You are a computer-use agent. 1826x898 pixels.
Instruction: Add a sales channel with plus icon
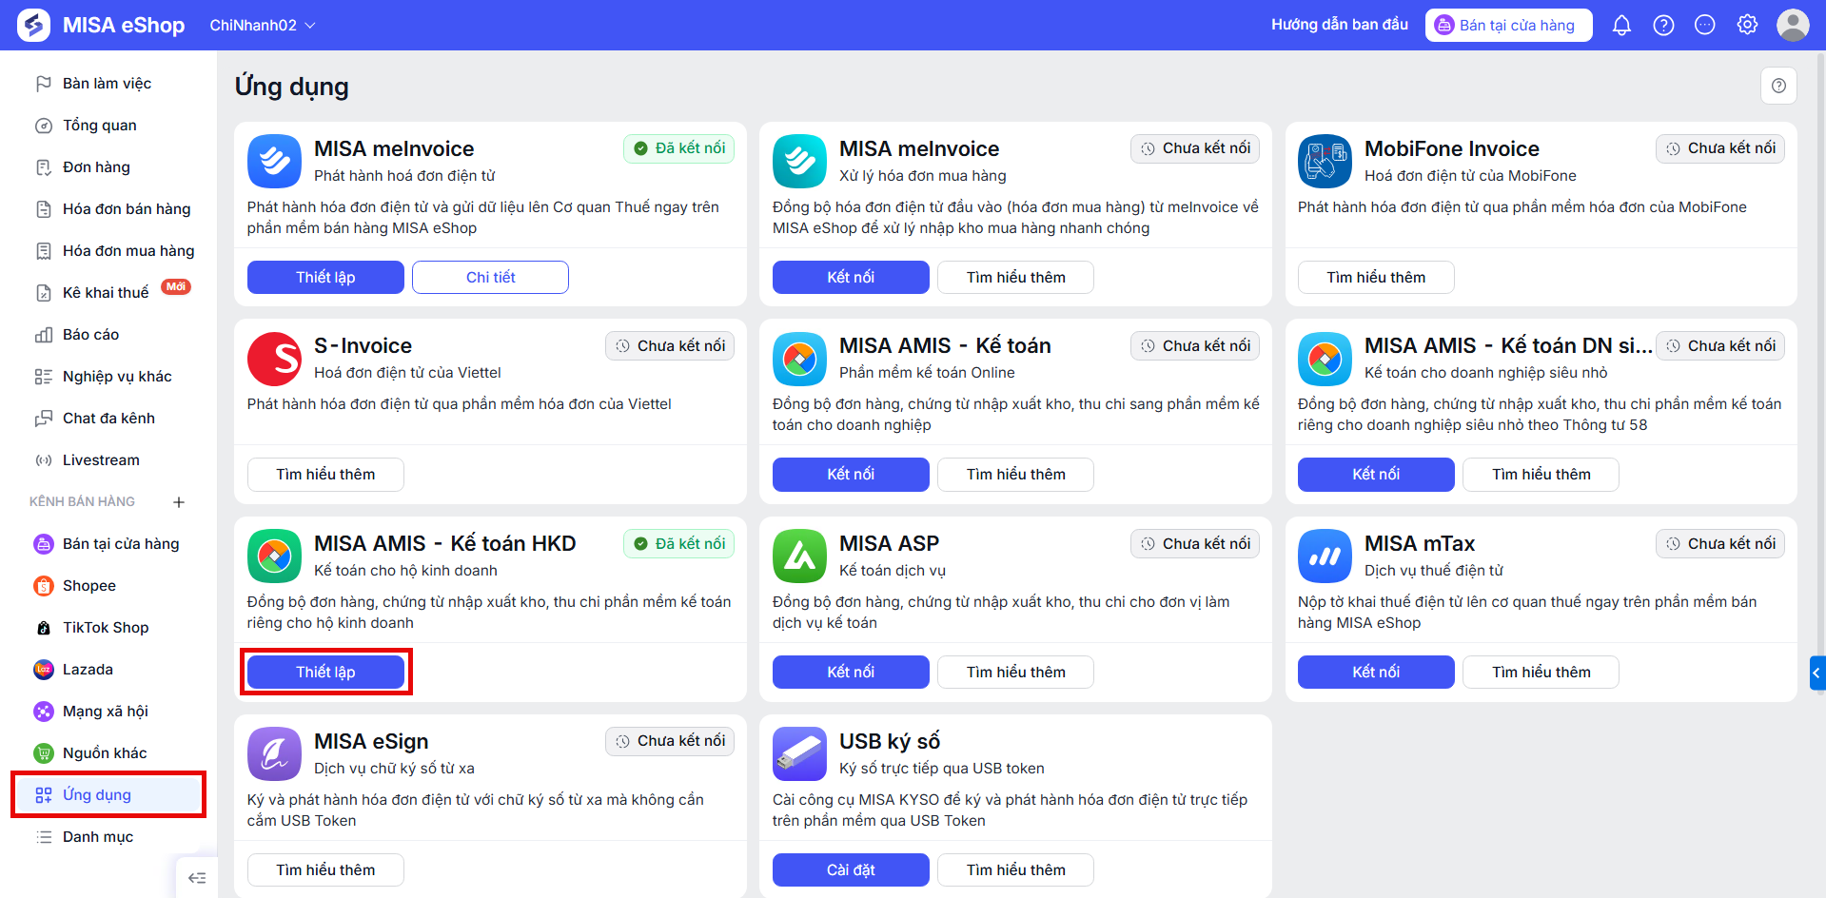[x=179, y=502]
